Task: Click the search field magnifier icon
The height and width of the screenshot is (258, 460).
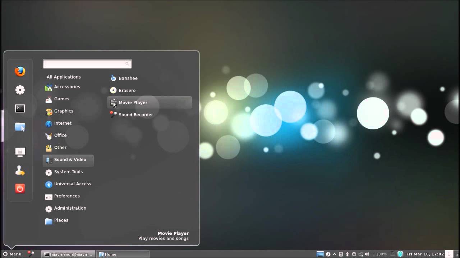Action: 127,64
